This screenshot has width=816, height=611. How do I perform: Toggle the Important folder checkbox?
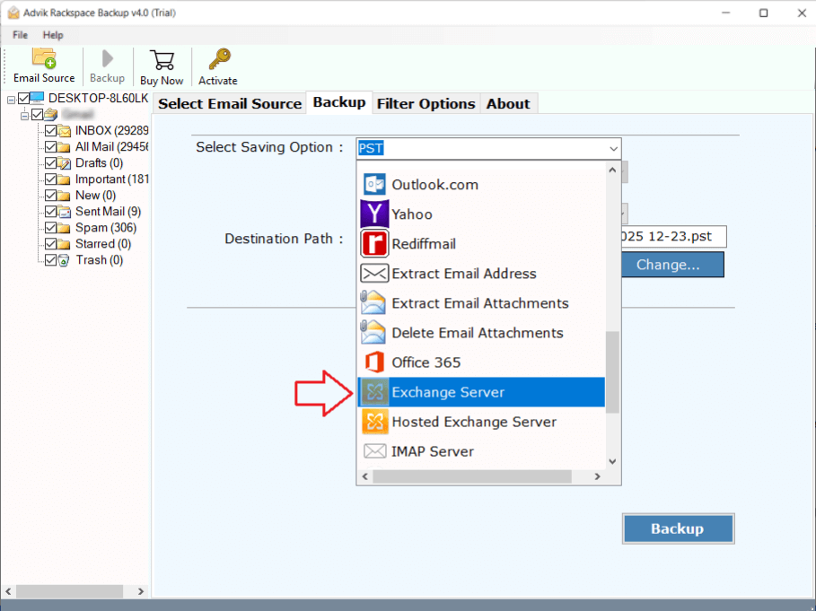coord(50,179)
